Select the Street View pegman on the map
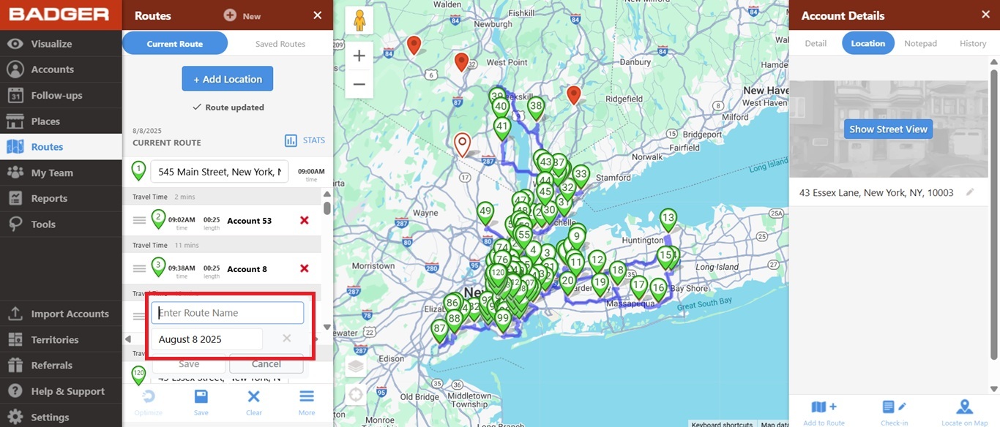Viewport: 1000px width, 427px height. (x=359, y=20)
